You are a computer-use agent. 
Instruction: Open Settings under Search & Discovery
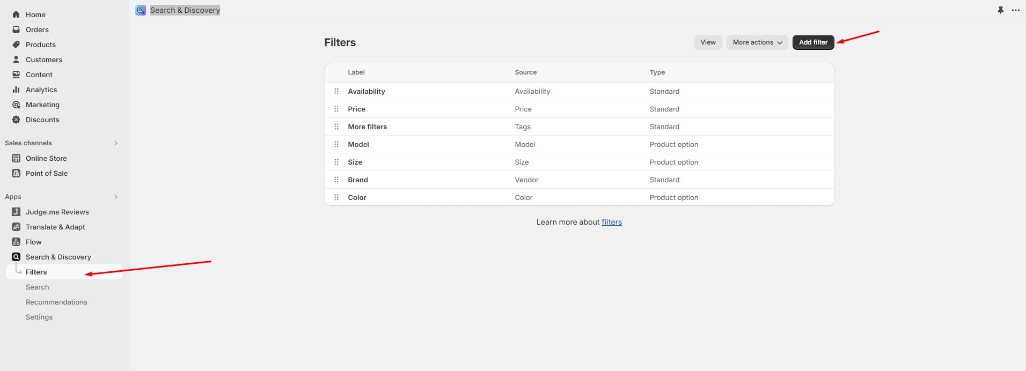point(39,317)
